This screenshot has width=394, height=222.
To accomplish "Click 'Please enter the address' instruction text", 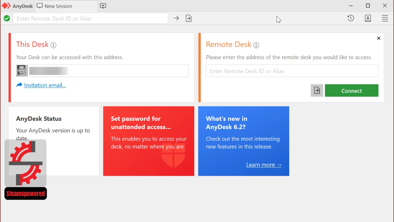I will tap(289, 57).
